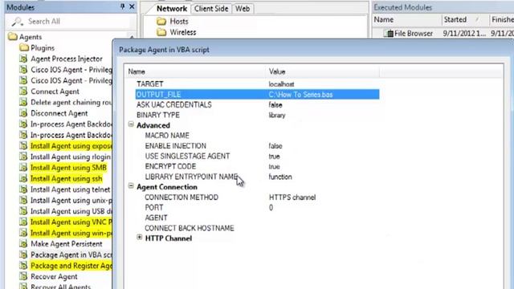Click the Plugins folder icon
This screenshot has height=289, width=514.
pyautogui.click(x=23, y=47)
